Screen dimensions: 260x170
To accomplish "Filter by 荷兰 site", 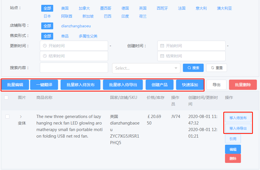I will (143, 16).
